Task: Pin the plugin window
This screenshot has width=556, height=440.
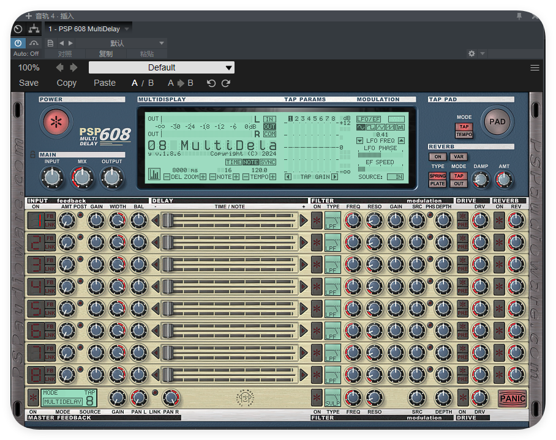Action: click(x=519, y=16)
